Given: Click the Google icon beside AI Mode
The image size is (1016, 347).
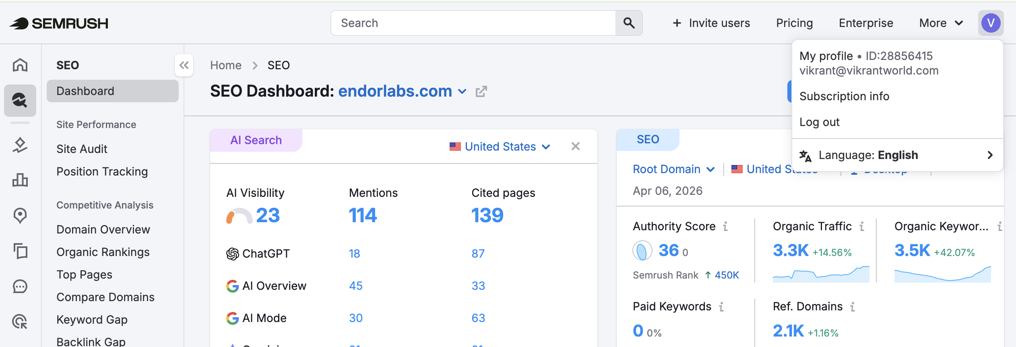Looking at the screenshot, I should [233, 318].
